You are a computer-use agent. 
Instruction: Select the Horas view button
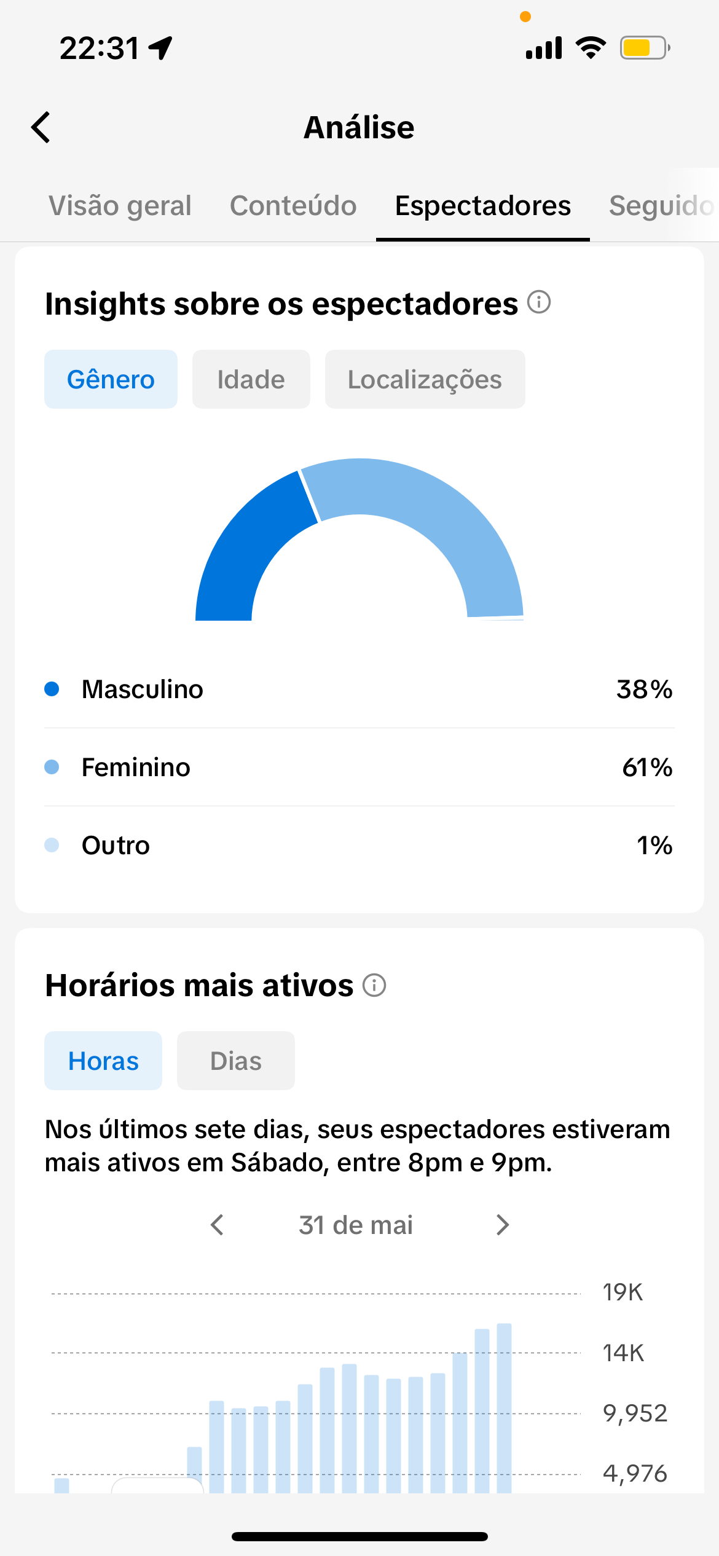(103, 1061)
